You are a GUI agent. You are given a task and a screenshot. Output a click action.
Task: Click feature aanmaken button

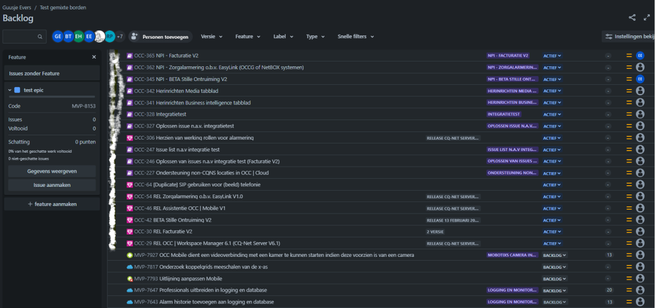[52, 204]
